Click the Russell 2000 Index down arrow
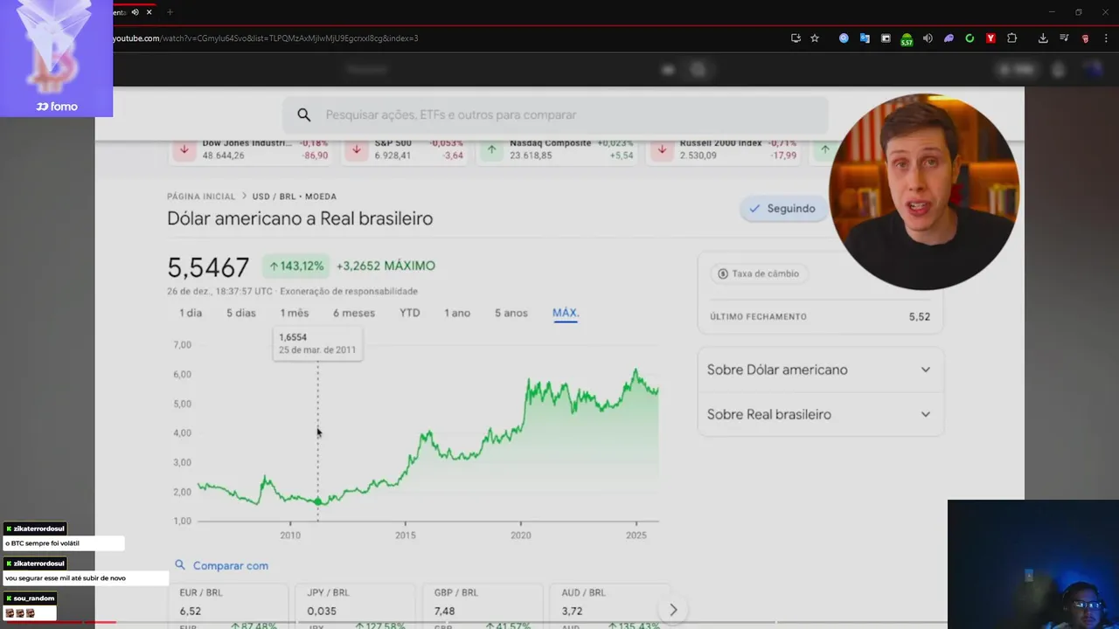This screenshot has height=629, width=1119. pyautogui.click(x=662, y=149)
